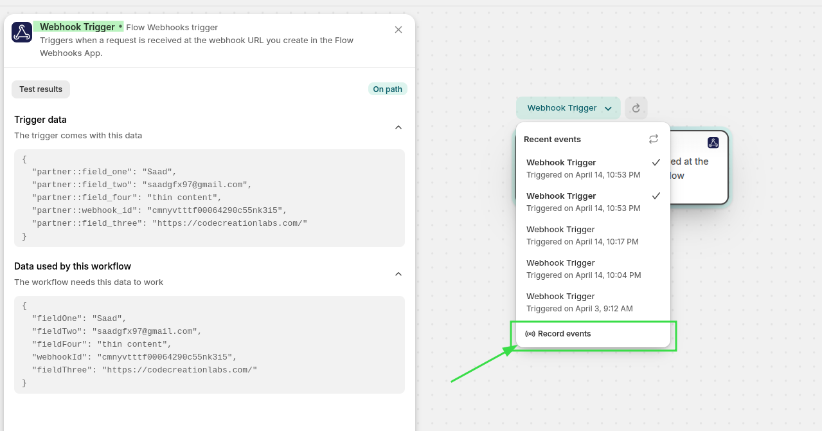Open the Webhook Trigger dropdown on canvas
The width and height of the screenshot is (822, 431).
[x=568, y=108]
